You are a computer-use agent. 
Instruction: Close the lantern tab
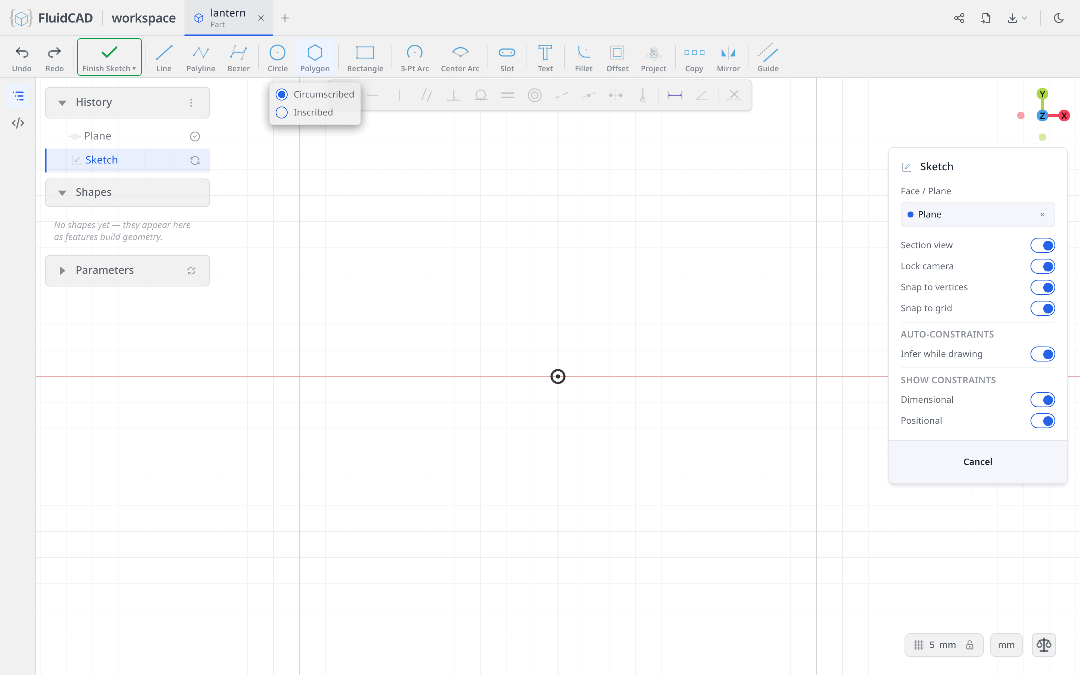(261, 18)
